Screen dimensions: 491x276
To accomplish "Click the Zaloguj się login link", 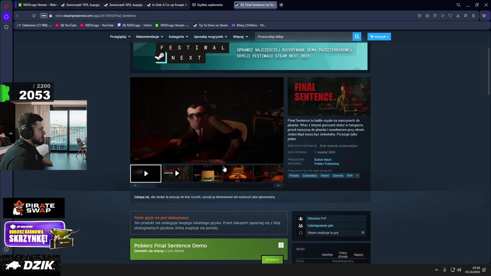I will [x=142, y=197].
